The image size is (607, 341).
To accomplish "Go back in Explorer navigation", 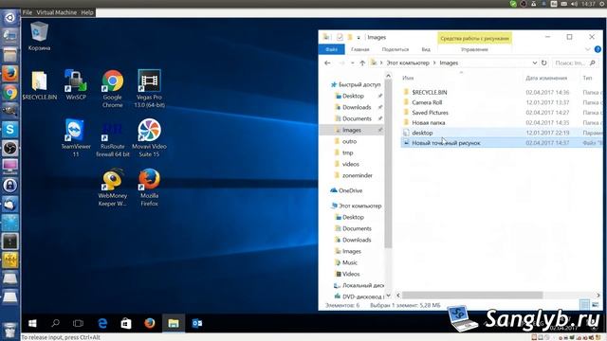I will pos(327,63).
